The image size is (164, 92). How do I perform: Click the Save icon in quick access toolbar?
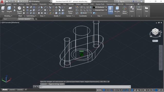click(x=13, y=2)
